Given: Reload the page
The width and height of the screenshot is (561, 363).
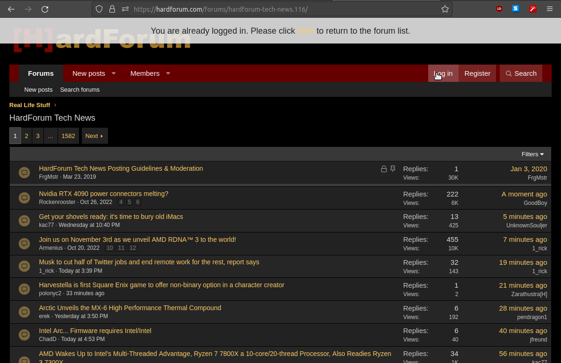Looking at the screenshot, I should [x=45, y=9].
